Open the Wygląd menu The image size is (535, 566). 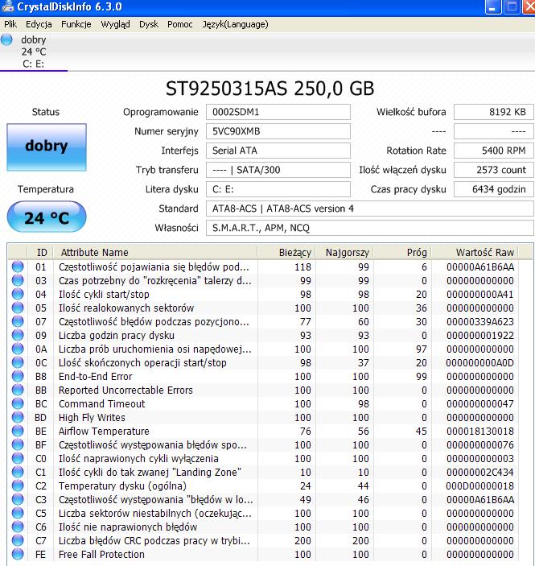pos(115,24)
